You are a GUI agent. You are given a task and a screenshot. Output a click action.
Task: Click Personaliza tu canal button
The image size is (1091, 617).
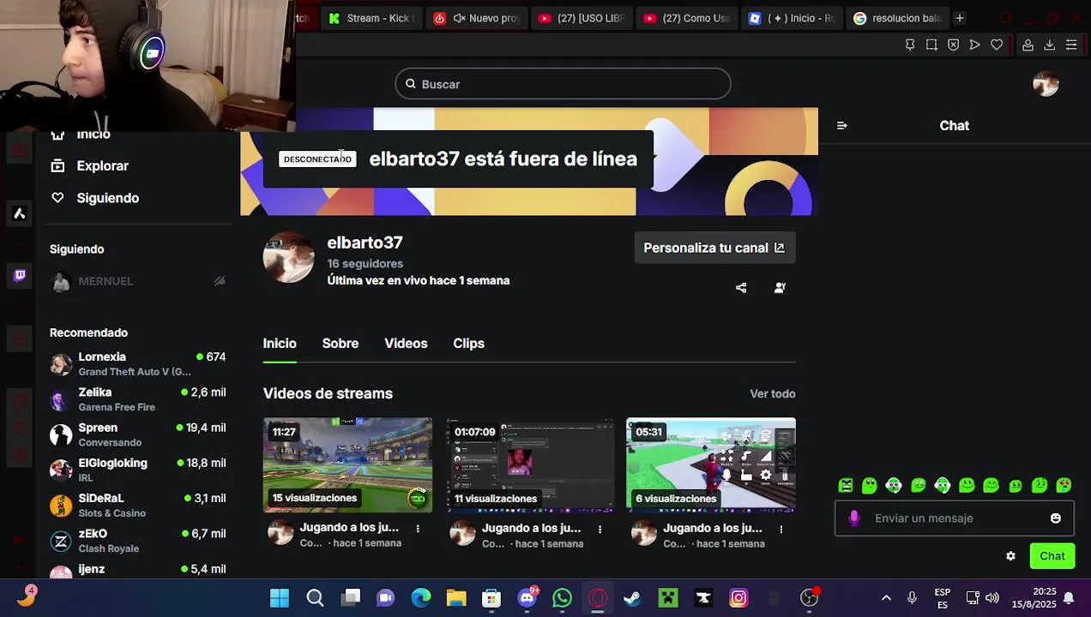click(714, 248)
